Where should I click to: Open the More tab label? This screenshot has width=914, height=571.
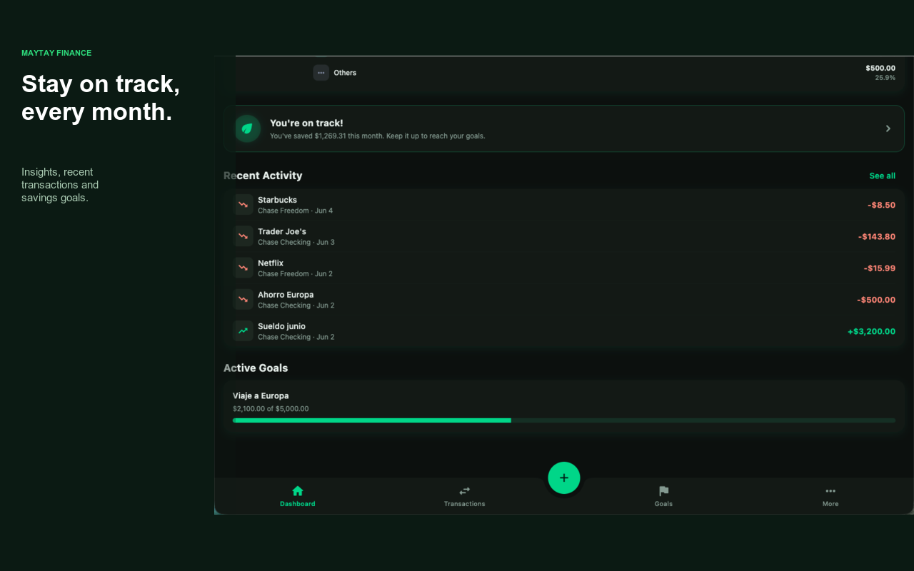tap(830, 504)
